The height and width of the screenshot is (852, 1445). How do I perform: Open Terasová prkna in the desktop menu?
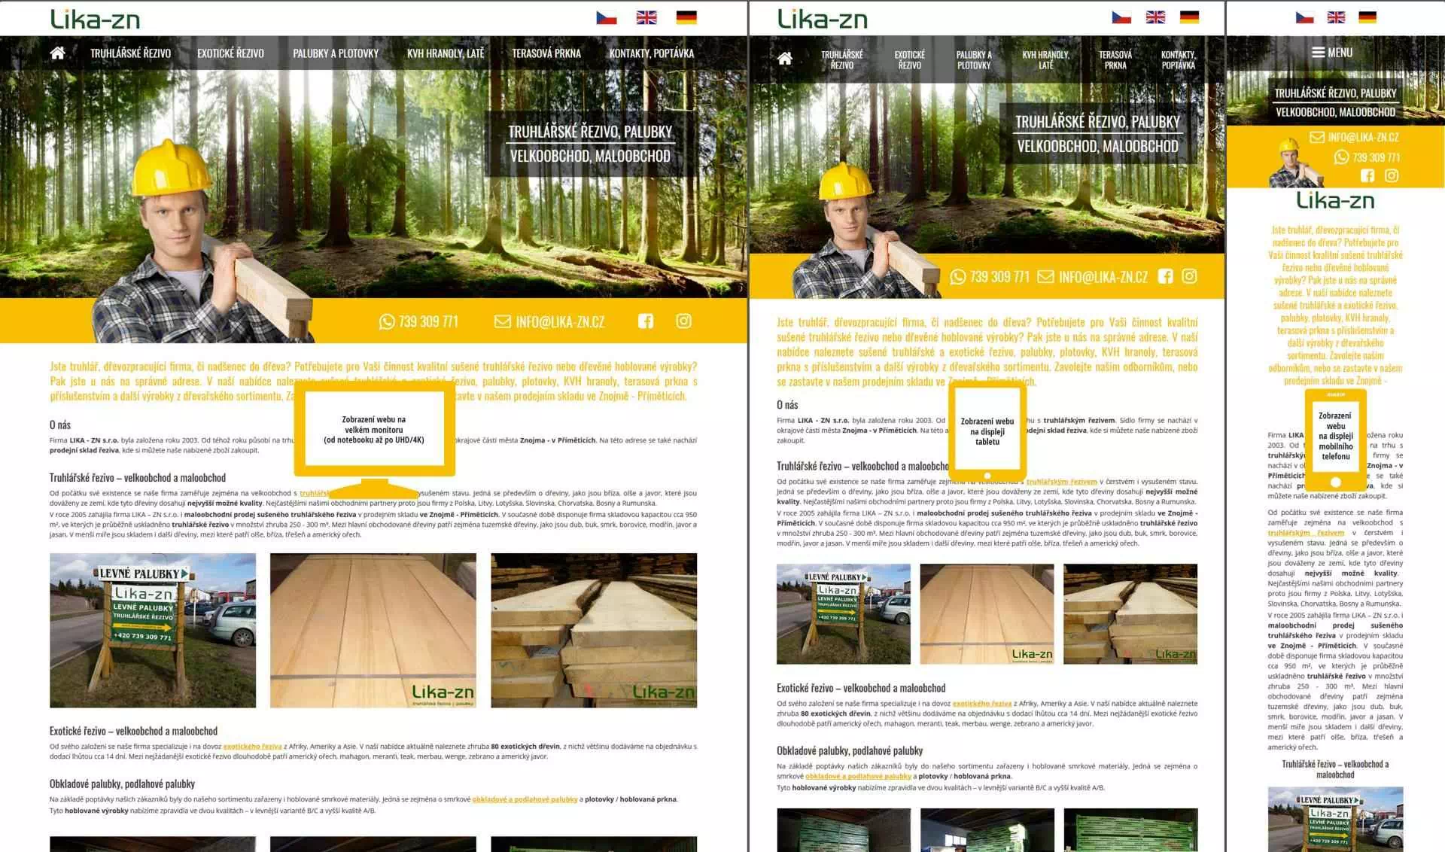(546, 53)
